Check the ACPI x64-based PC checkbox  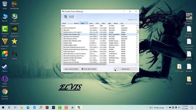click(62, 28)
